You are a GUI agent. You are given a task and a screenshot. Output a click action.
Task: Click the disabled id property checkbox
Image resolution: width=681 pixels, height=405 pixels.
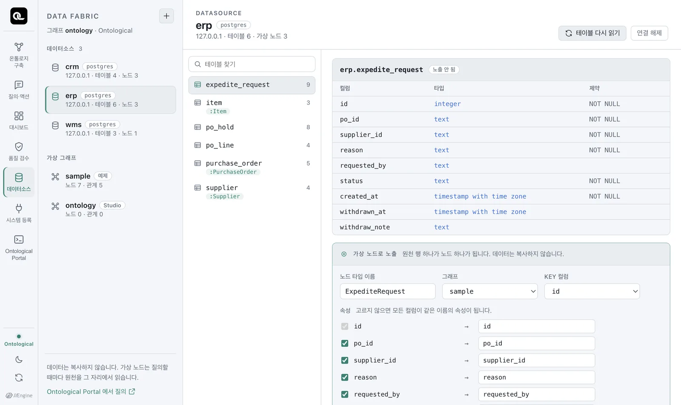tap(345, 326)
